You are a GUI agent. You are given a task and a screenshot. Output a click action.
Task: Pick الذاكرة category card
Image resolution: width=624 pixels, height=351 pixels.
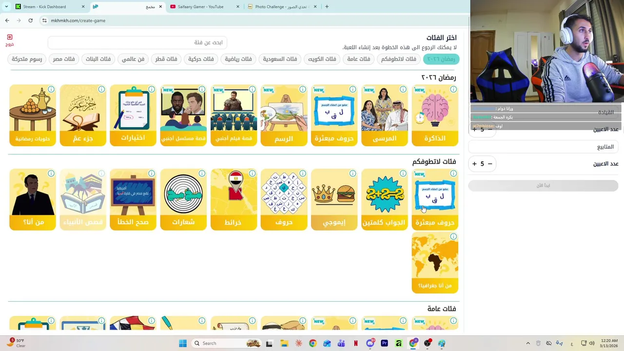pos(435,116)
